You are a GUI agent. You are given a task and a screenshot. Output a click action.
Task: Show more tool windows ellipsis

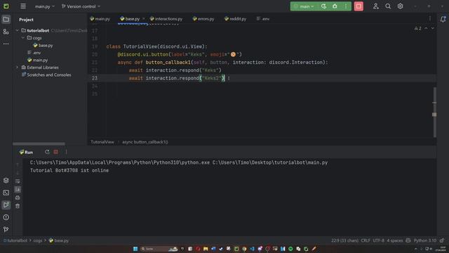6,44
